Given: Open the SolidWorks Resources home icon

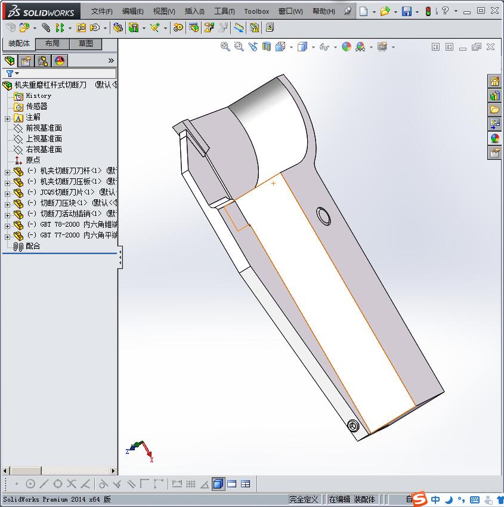Looking at the screenshot, I should point(494,82).
